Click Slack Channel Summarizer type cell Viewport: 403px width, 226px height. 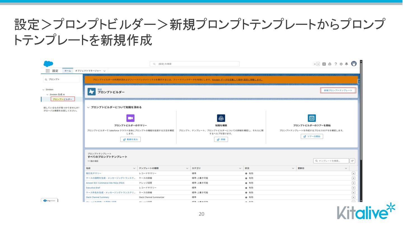tap(152, 197)
